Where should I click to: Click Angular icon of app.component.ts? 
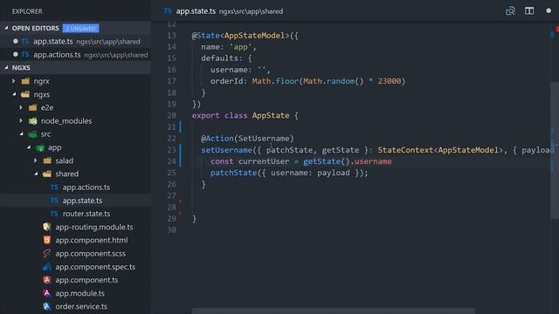46,280
